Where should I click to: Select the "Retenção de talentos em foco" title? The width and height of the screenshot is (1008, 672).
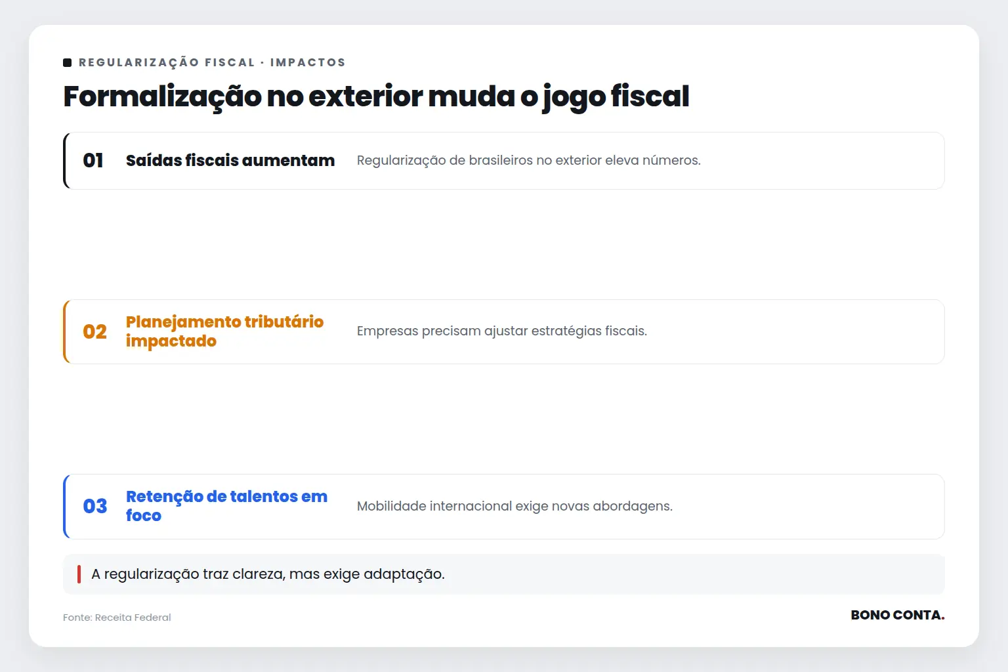click(x=226, y=506)
